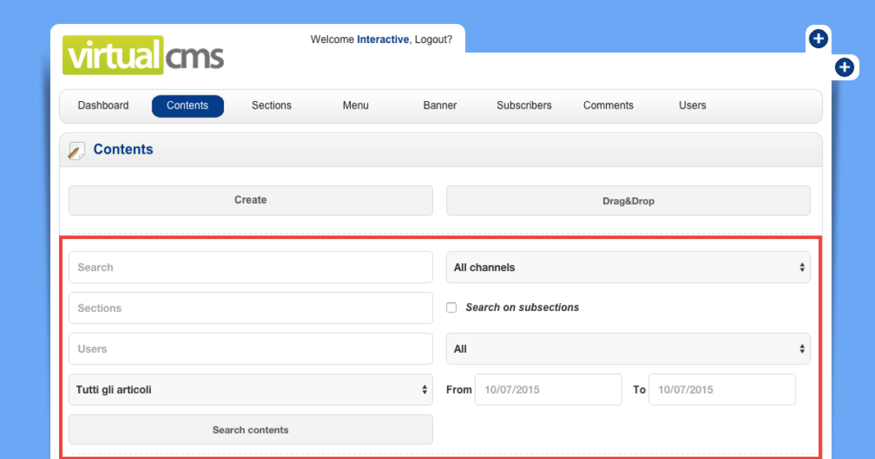Click the To date field

721,390
